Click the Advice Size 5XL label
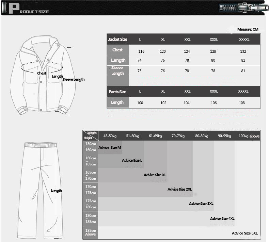The width and height of the screenshot is (269, 242). [x=245, y=233]
